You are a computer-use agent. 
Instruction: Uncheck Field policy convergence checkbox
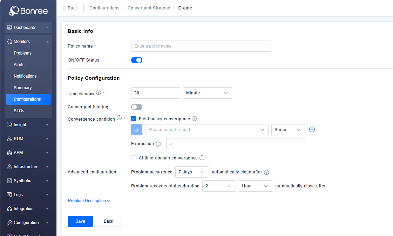(x=134, y=119)
